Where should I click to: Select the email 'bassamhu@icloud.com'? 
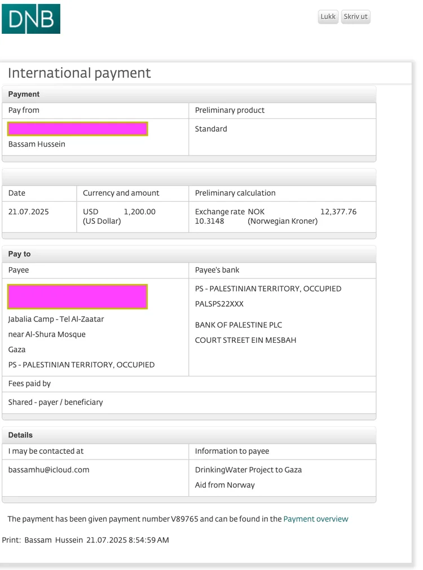click(49, 470)
